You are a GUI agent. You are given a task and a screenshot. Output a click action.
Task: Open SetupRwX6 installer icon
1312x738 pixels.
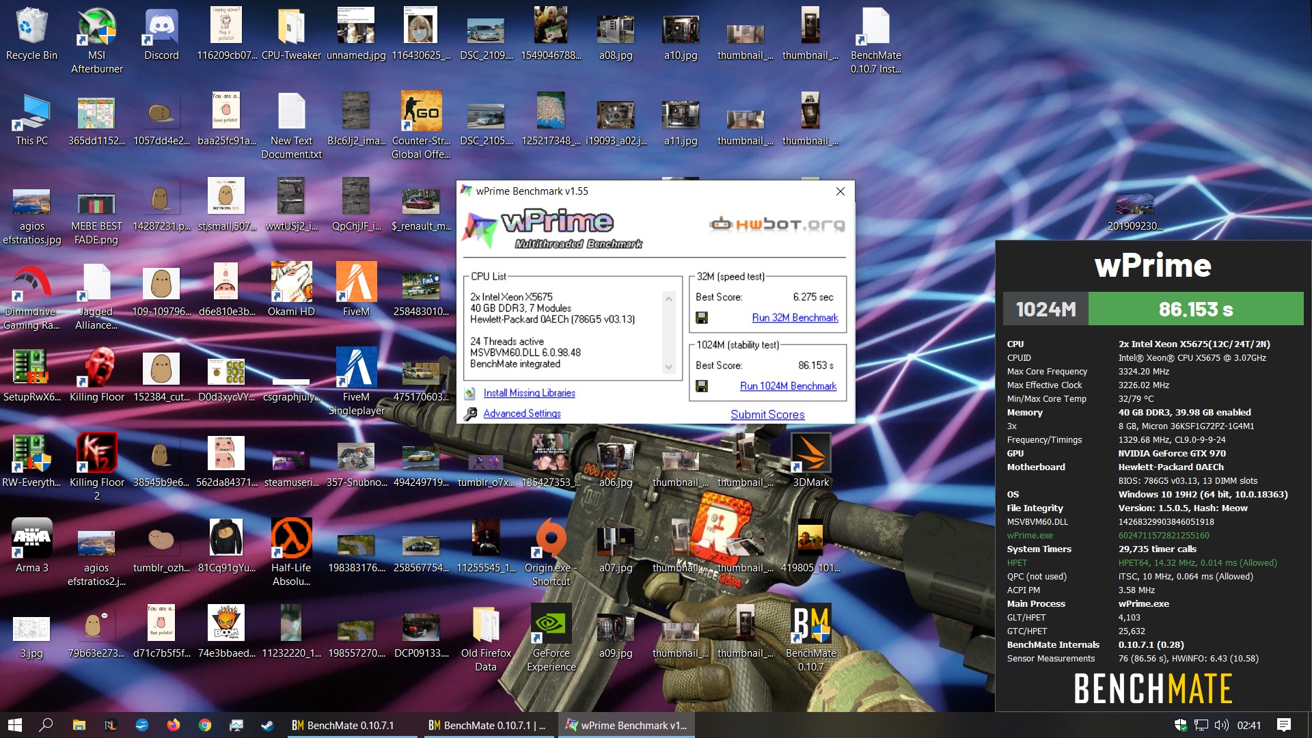coord(31,376)
